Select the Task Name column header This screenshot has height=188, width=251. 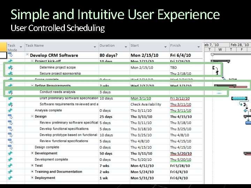[x=62, y=47]
